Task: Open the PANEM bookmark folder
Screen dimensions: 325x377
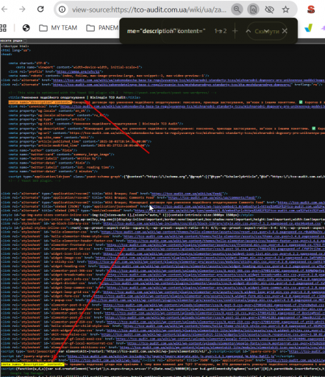Action: point(102,28)
